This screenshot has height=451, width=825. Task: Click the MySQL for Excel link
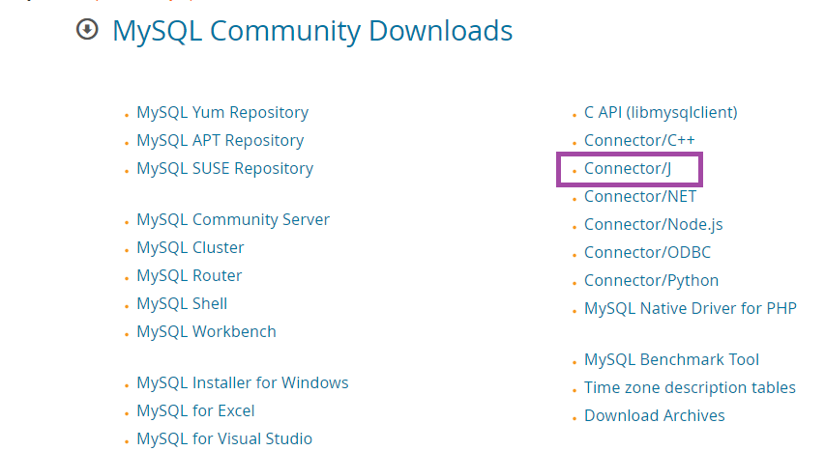click(195, 411)
